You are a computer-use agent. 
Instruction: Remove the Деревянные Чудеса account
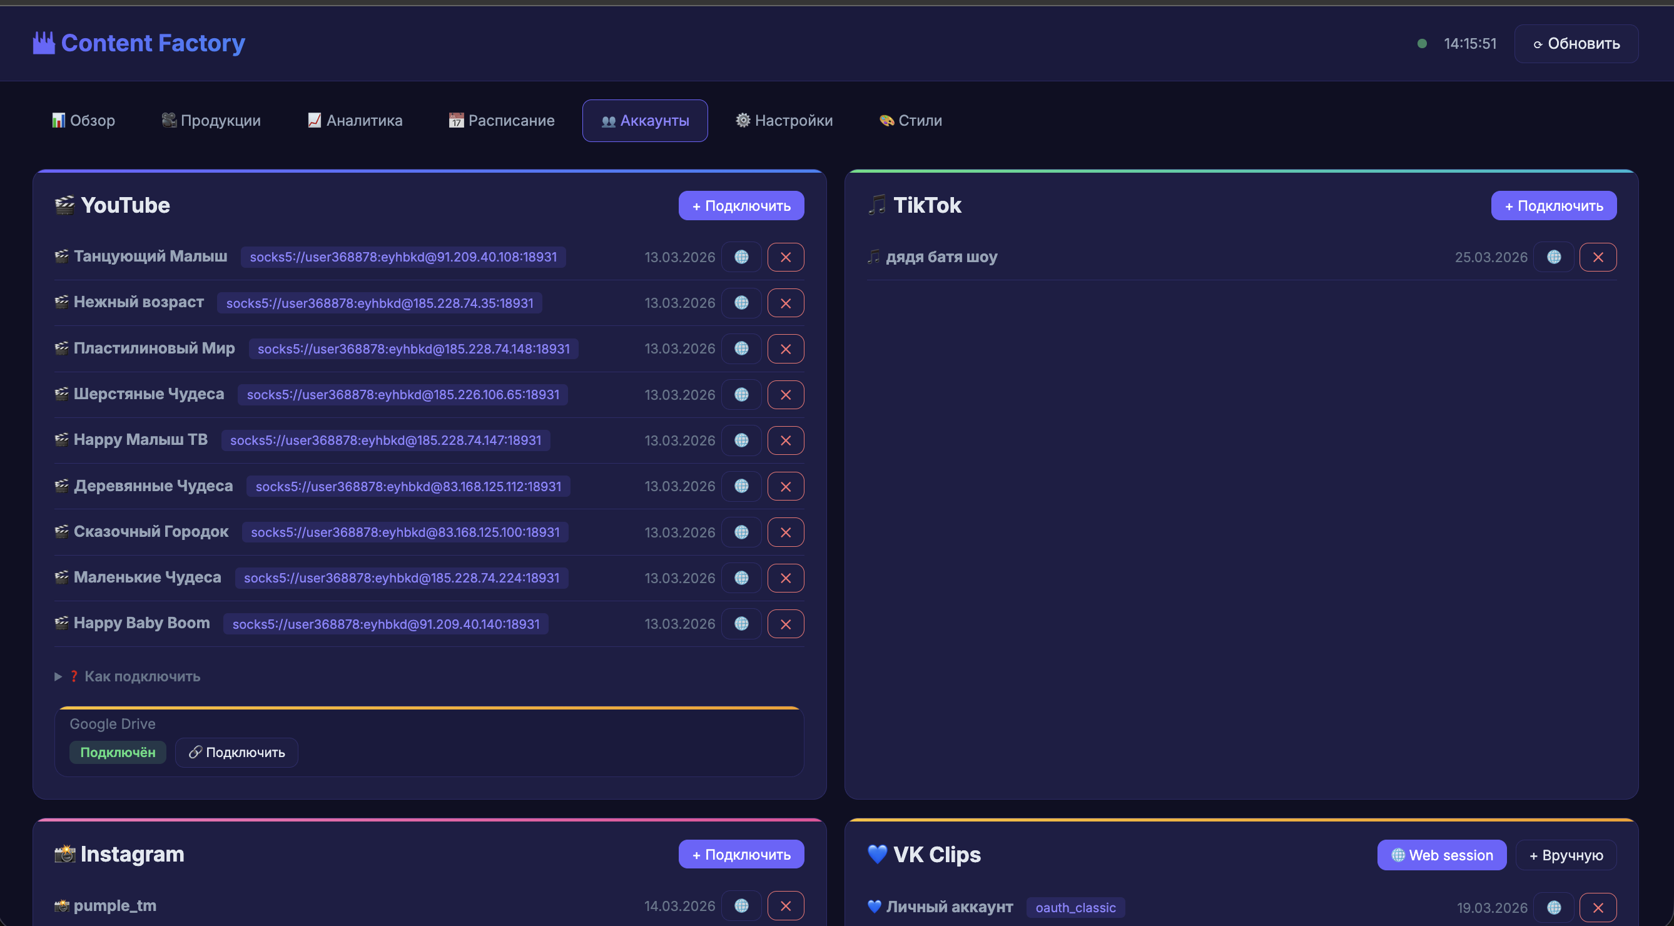click(786, 486)
